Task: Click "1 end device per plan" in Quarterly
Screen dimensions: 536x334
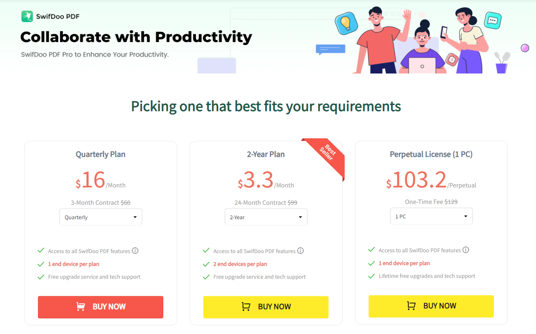Action: pos(74,264)
